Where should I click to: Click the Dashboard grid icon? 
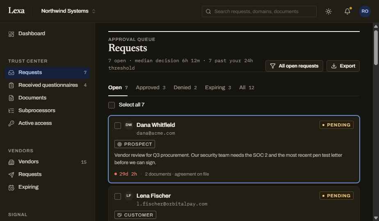(11, 34)
